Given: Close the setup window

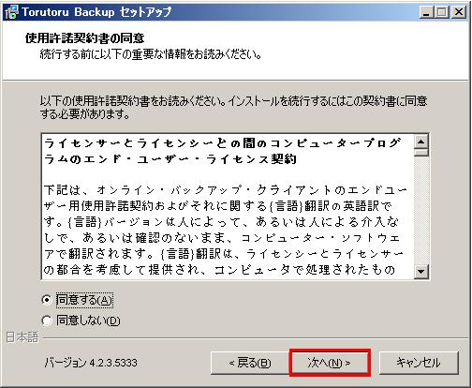Looking at the screenshot, I should click(x=459, y=12).
